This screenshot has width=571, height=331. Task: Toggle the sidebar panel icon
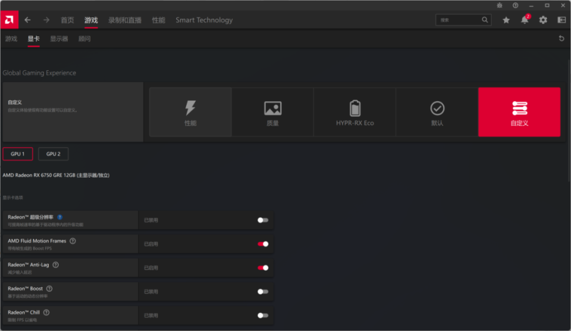click(x=561, y=20)
